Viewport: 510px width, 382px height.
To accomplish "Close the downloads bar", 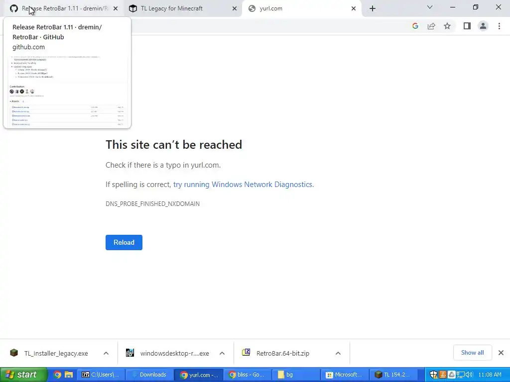I will click(x=501, y=353).
